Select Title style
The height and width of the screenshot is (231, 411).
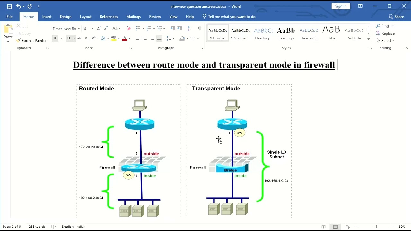pyautogui.click(x=332, y=33)
